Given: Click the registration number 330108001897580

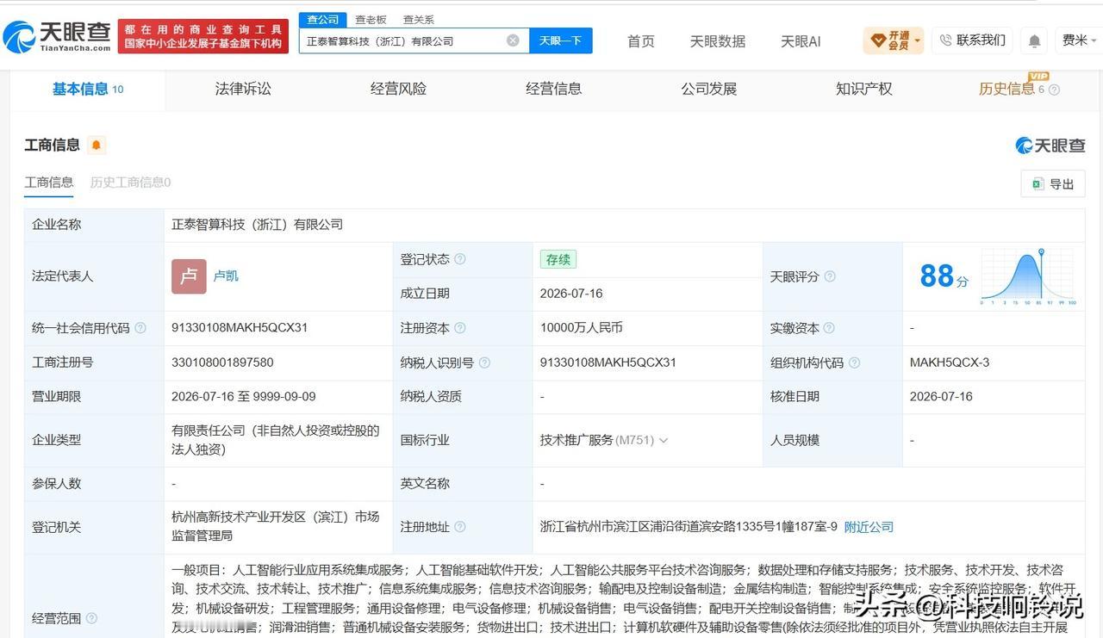Looking at the screenshot, I should point(222,362).
